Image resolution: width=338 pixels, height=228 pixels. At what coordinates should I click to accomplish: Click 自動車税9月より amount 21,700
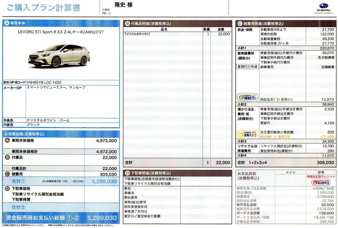click(328, 30)
